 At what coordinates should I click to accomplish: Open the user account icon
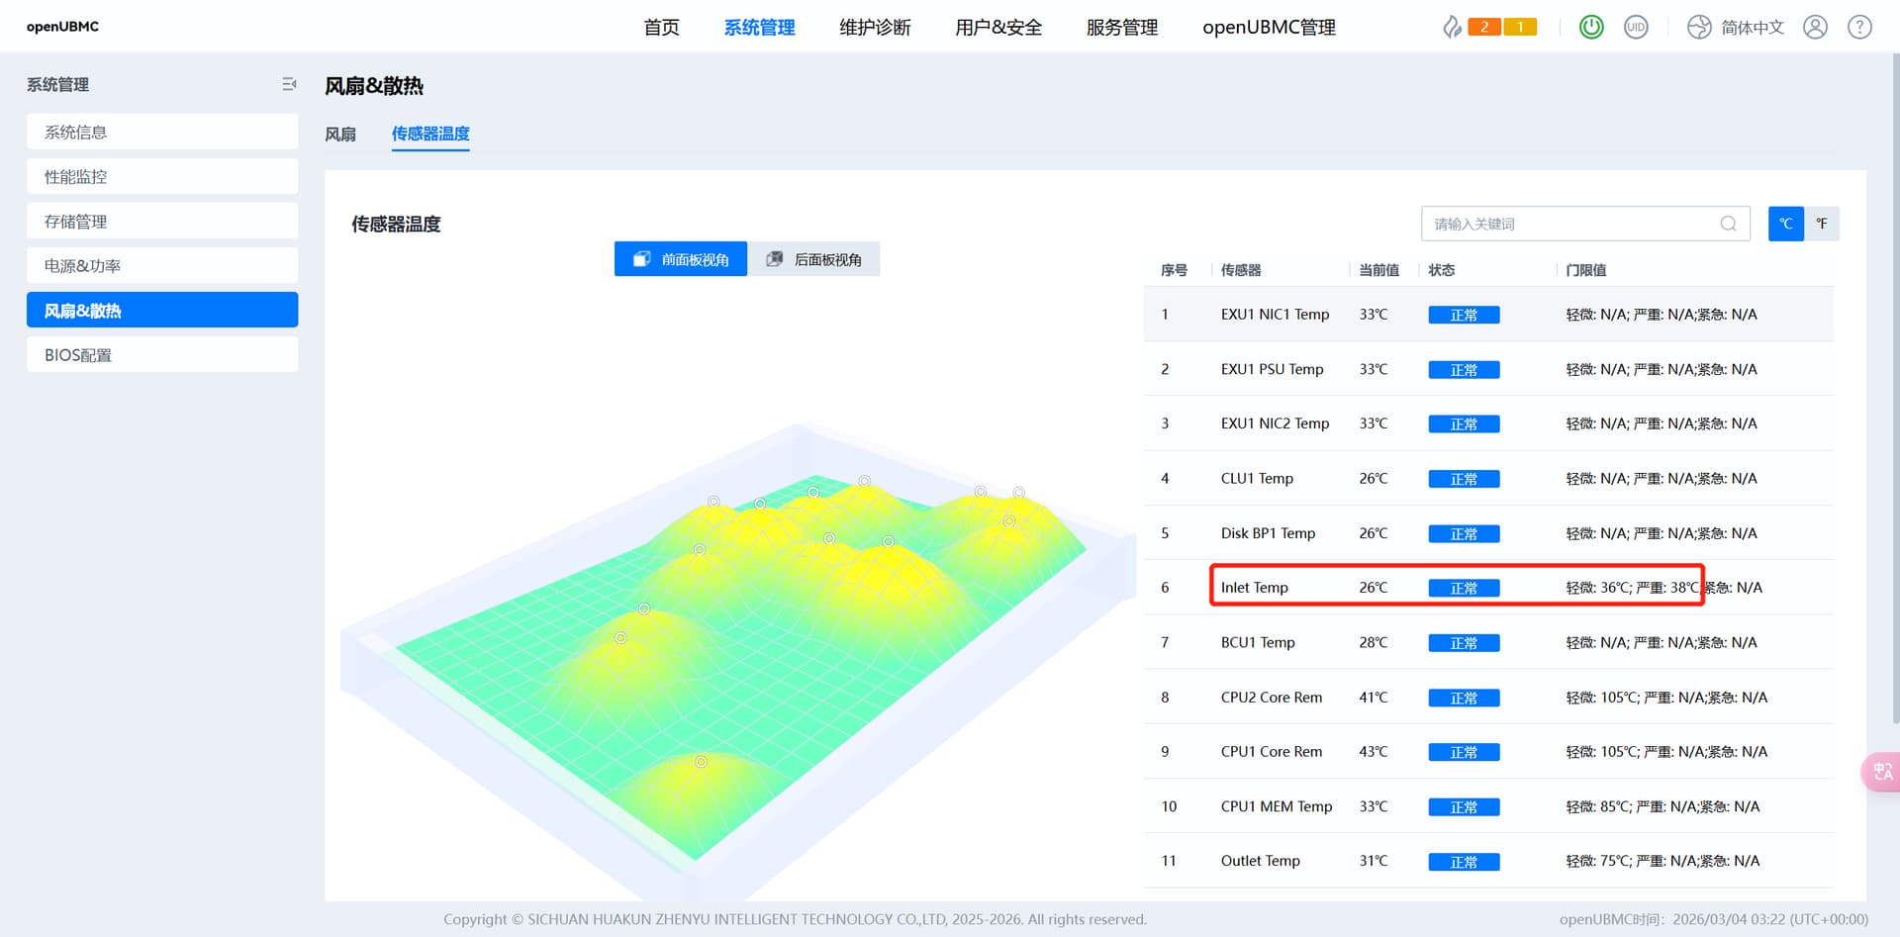(x=1815, y=27)
